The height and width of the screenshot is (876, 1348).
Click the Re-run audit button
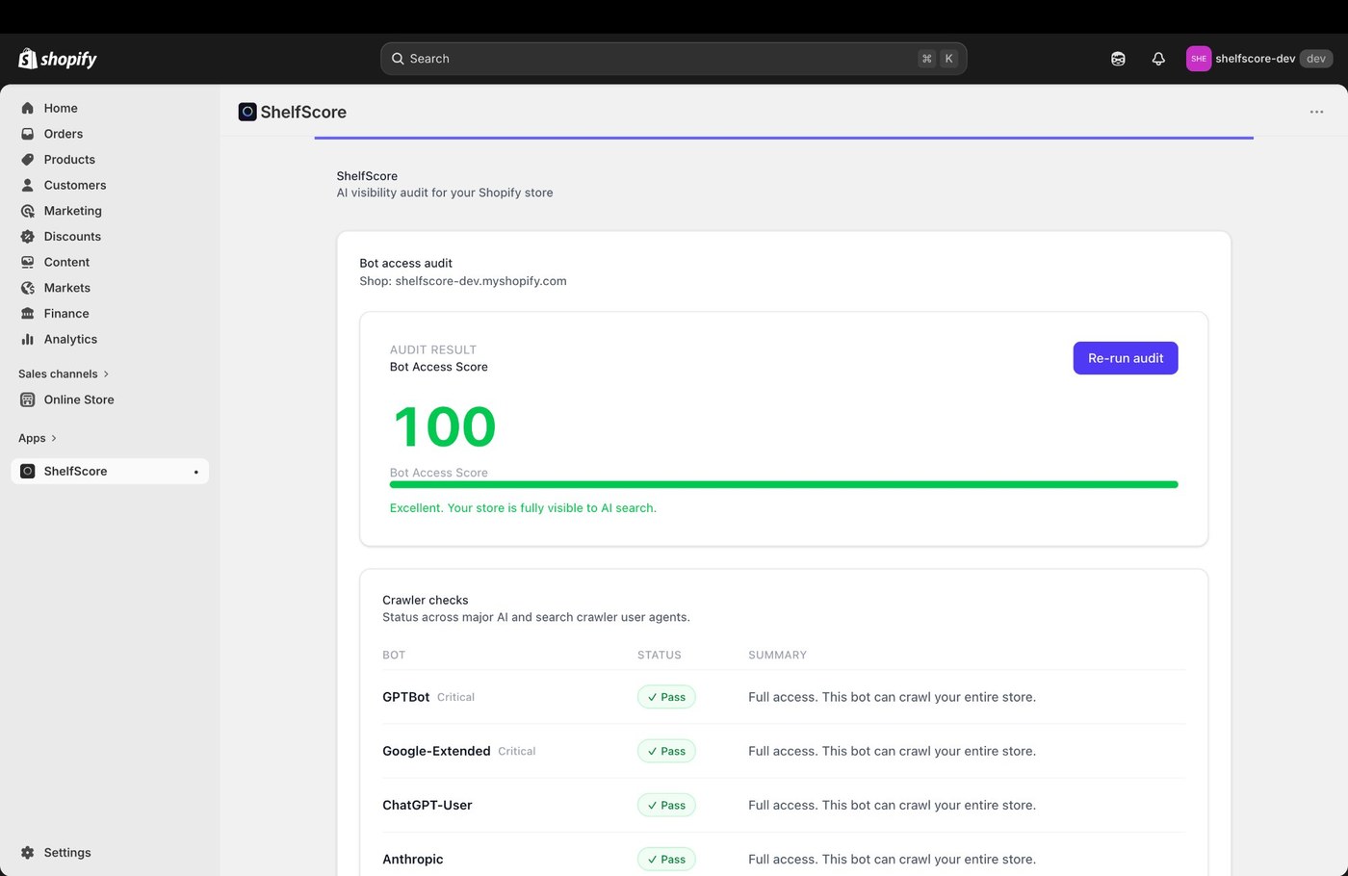point(1126,358)
